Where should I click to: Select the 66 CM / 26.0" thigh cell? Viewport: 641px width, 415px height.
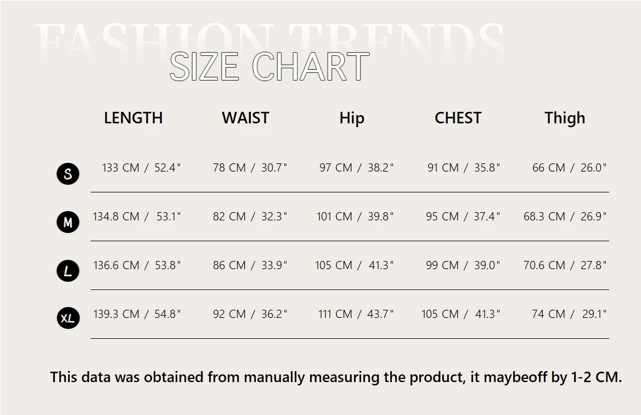click(x=569, y=168)
